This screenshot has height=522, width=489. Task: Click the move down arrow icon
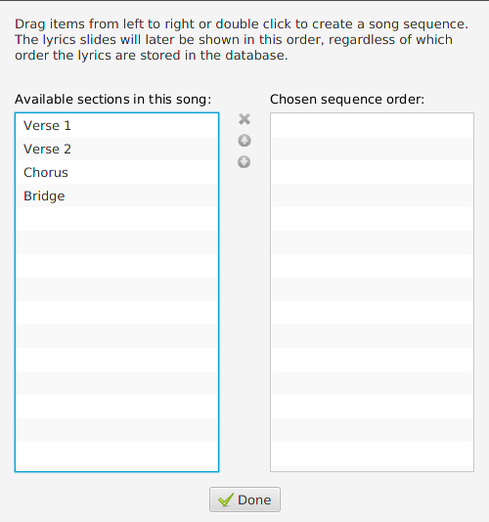244,162
